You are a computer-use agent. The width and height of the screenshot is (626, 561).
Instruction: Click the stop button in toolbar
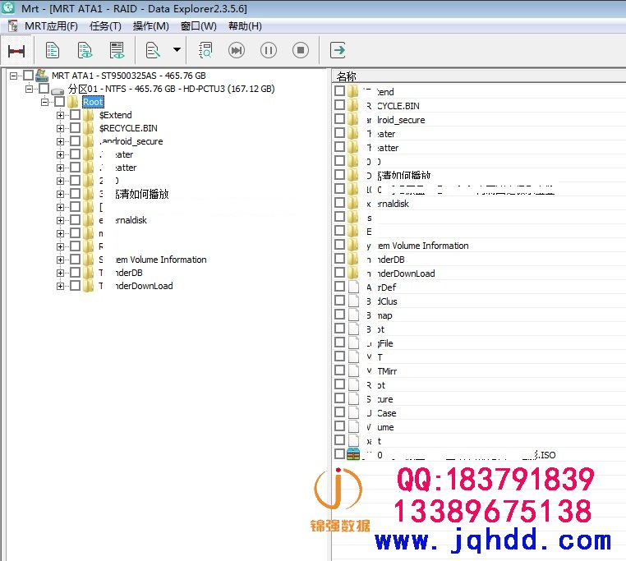click(x=301, y=50)
